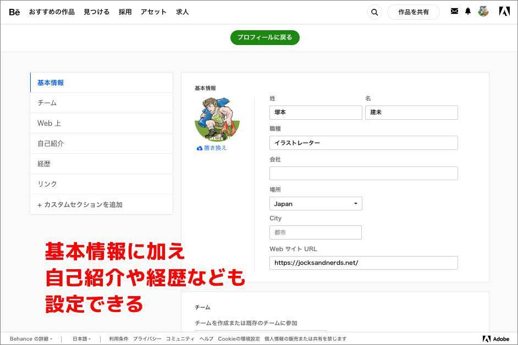
Task: Open 採用 navigation item
Action: click(x=125, y=12)
